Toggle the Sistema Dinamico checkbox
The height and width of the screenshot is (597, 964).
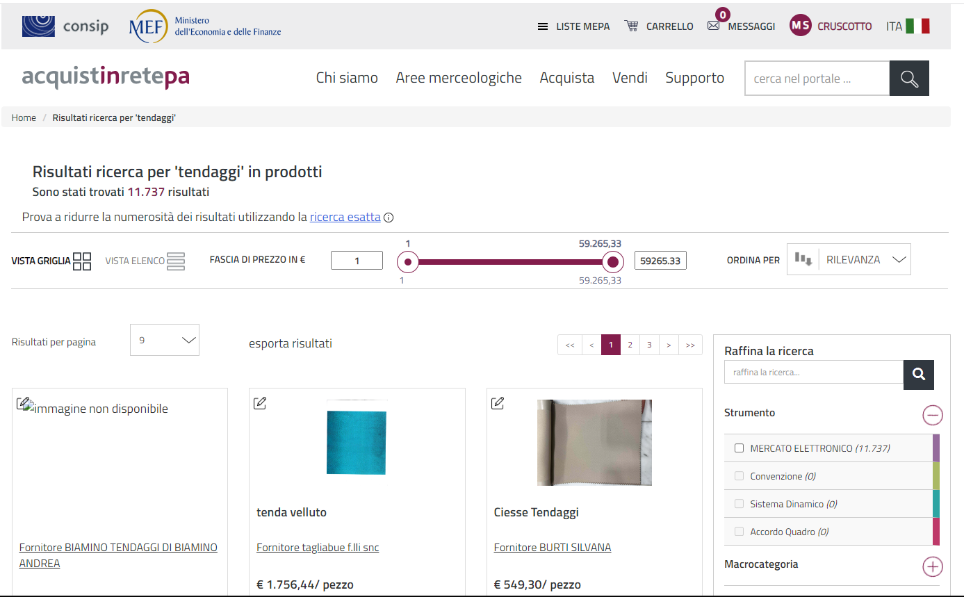739,504
